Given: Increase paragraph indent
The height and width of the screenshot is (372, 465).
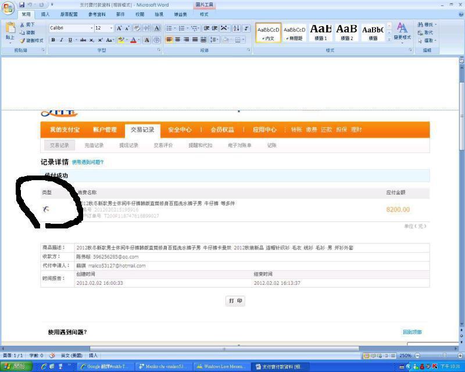Looking at the screenshot, I should point(214,28).
